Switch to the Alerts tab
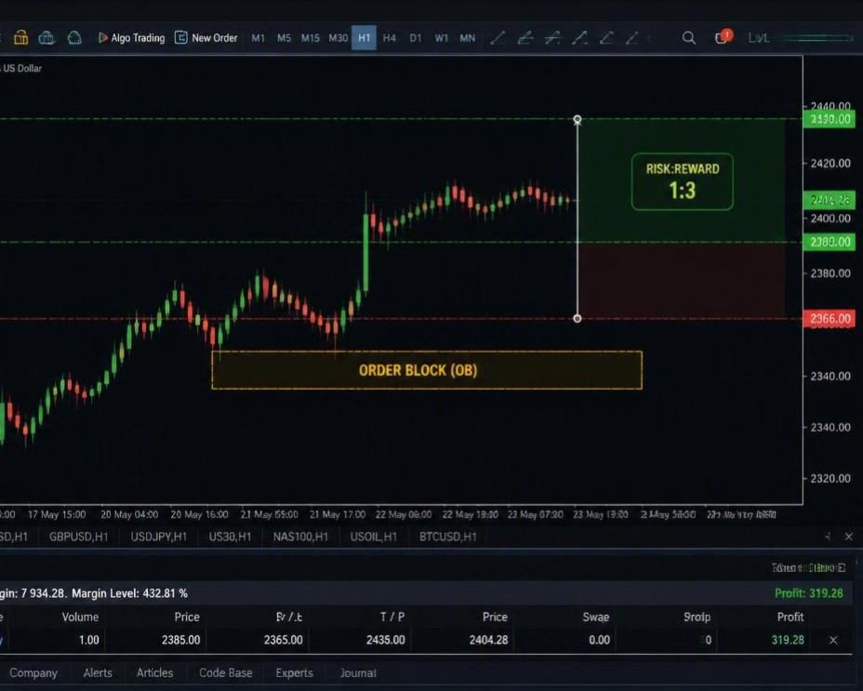The width and height of the screenshot is (863, 691). pos(98,672)
